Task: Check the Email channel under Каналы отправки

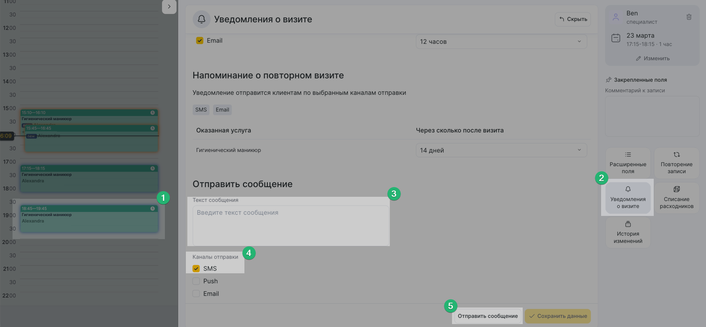Action: coord(196,294)
